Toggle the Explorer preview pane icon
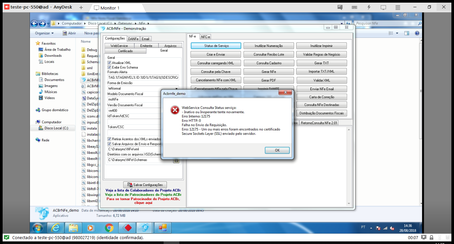Screen dimensions: 454x244 point(407,33)
